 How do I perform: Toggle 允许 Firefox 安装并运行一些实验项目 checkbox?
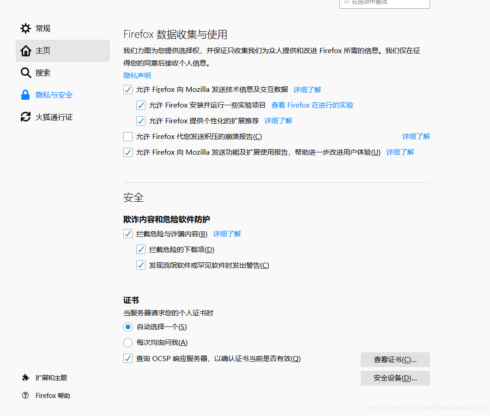pos(140,105)
